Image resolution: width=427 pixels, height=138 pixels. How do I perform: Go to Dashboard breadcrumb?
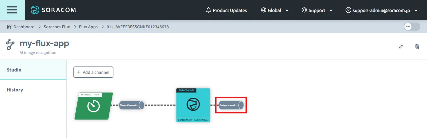coord(21,27)
